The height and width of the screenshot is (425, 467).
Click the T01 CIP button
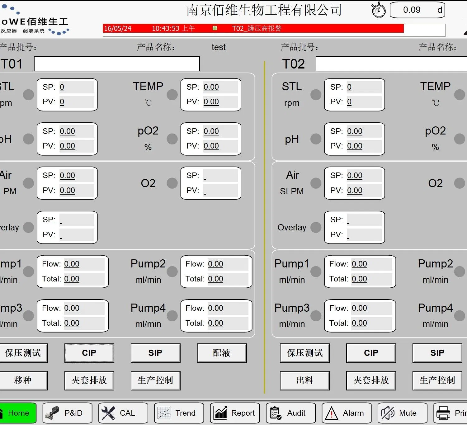pyautogui.click(x=89, y=353)
